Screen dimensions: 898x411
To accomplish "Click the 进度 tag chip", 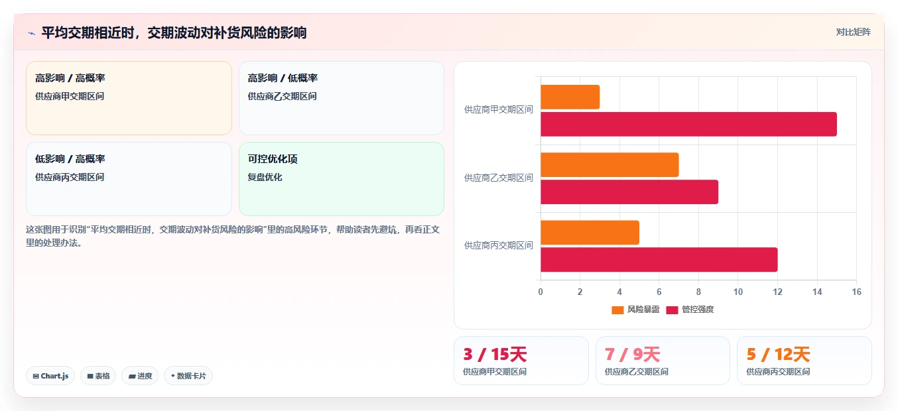I will [x=140, y=376].
